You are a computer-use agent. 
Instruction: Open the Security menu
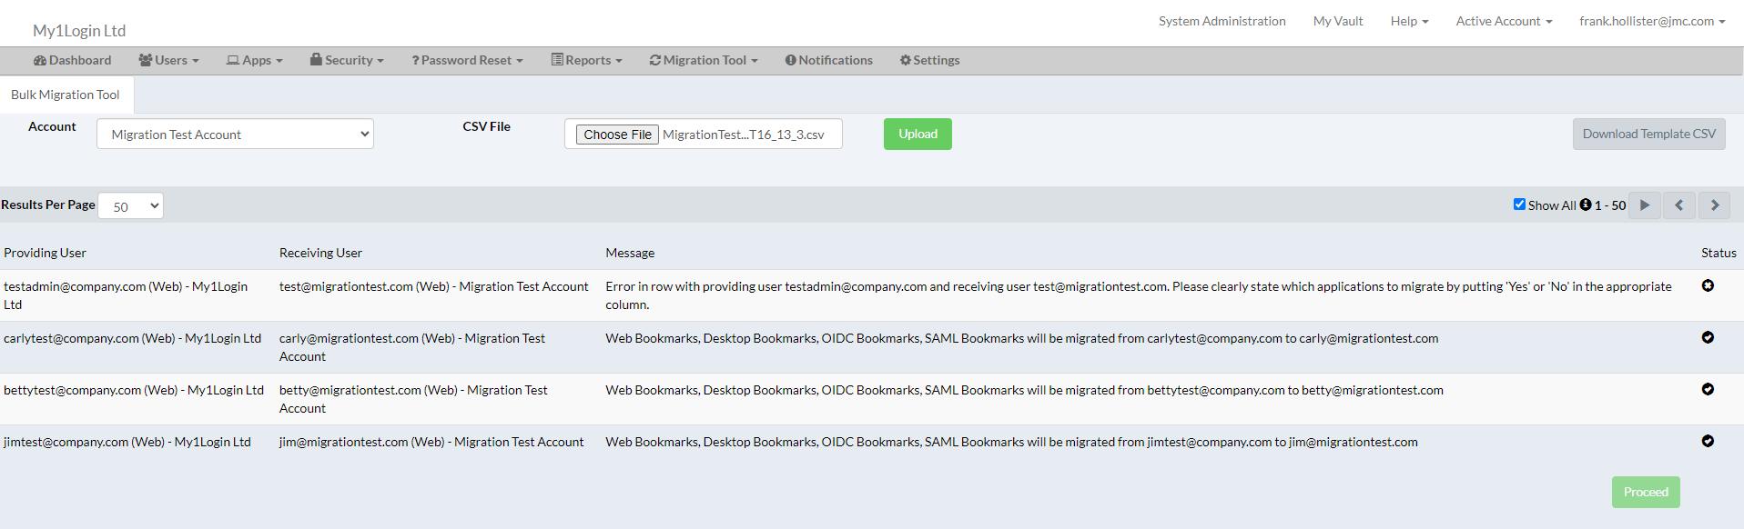click(347, 60)
